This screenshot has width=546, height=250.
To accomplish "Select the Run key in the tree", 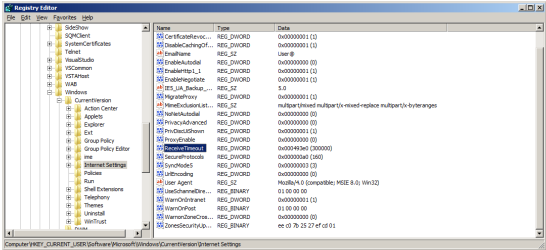I will click(x=89, y=181).
